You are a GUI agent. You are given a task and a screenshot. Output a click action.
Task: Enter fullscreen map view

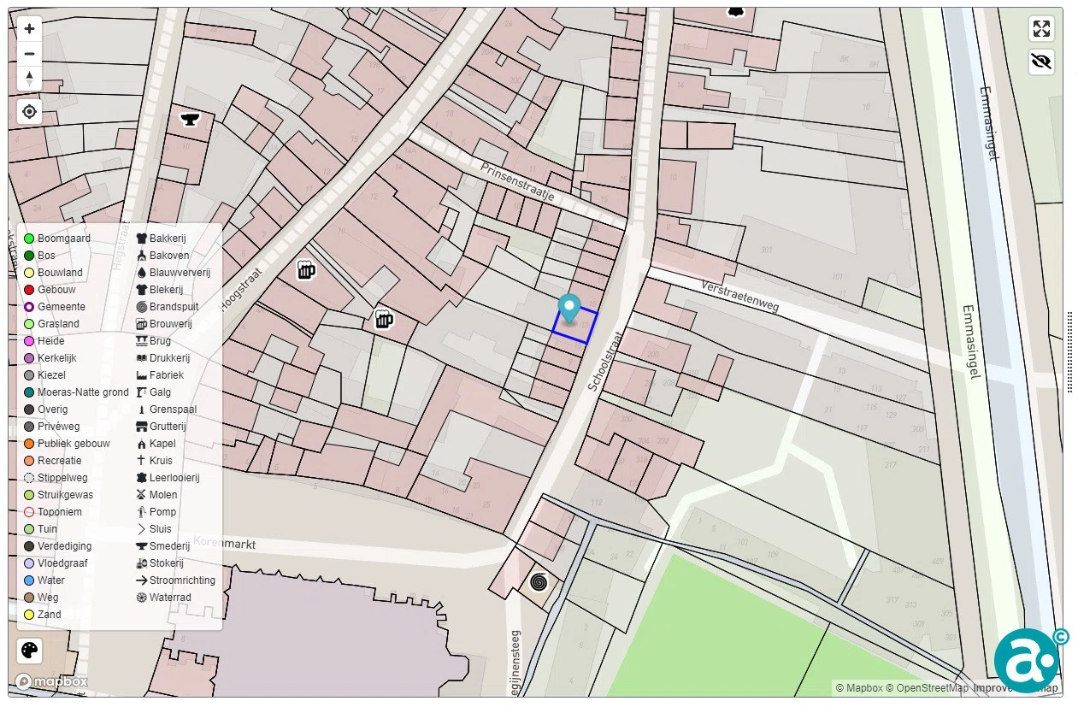[1041, 29]
